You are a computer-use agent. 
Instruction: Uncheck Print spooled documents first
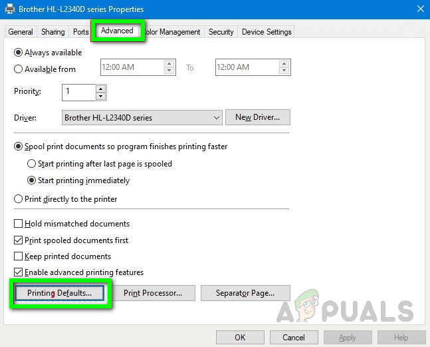(x=19, y=240)
